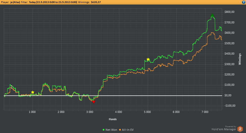Click the vertical Winnings y-axis title
This screenshot has width=246, height=133.
240,59
